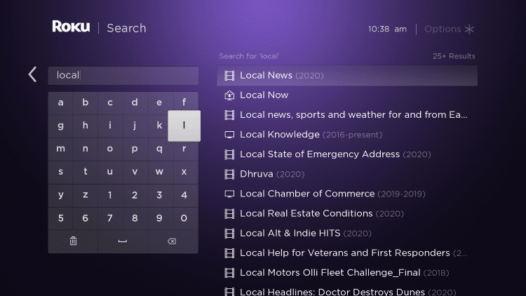The width and height of the screenshot is (526, 296).
Task: Tap the letter p key
Action: point(135,149)
